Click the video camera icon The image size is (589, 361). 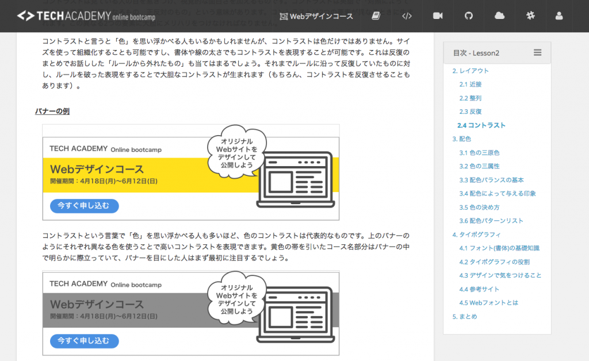point(438,16)
